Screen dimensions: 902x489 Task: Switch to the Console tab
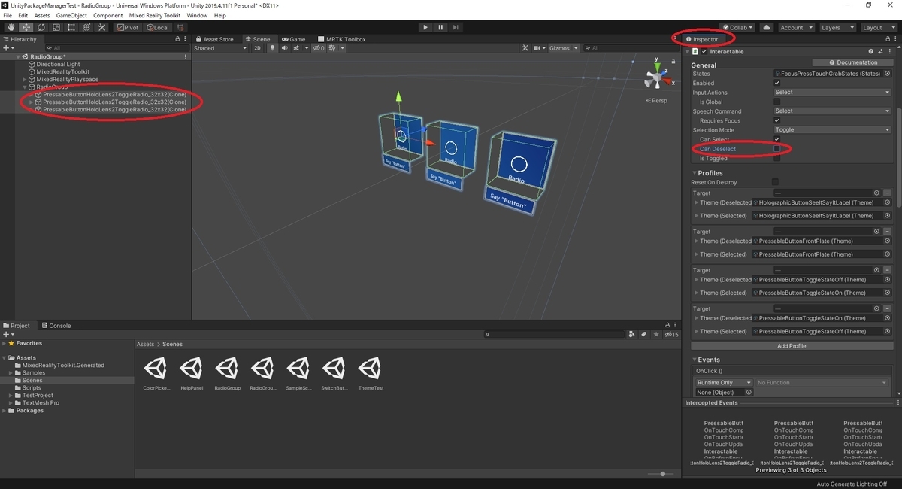[x=56, y=326]
